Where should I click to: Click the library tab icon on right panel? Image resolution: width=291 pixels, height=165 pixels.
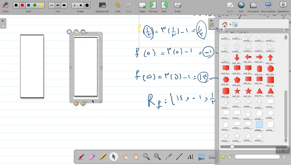[211, 25]
